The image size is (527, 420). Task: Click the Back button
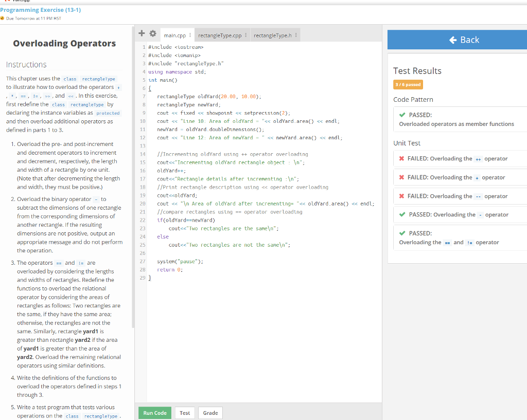(x=457, y=40)
